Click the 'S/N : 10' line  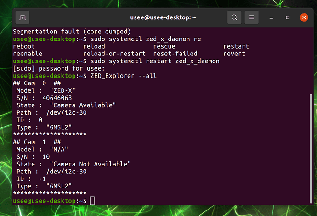pos(33,157)
